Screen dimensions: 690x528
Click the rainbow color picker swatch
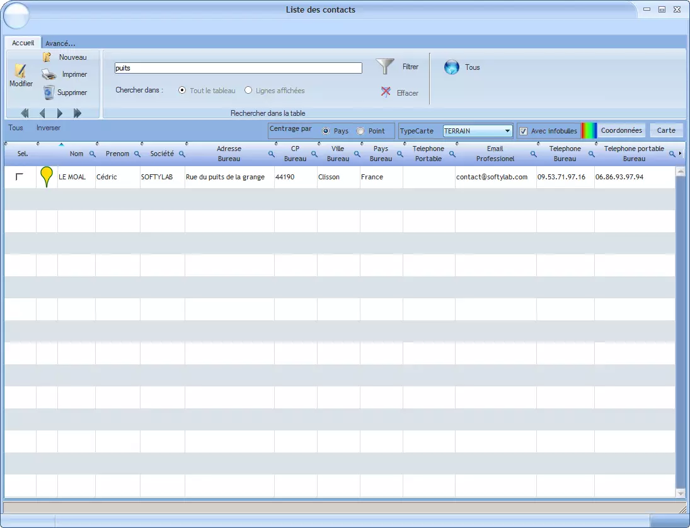tap(589, 130)
